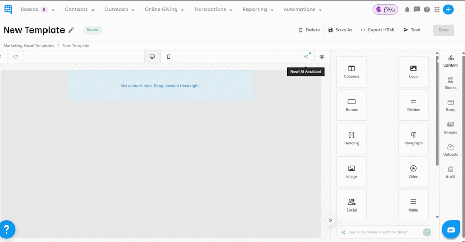Viewport: 465px width, 242px height.
Task: Click the New Template breadcrumb text
Action: [76, 45]
